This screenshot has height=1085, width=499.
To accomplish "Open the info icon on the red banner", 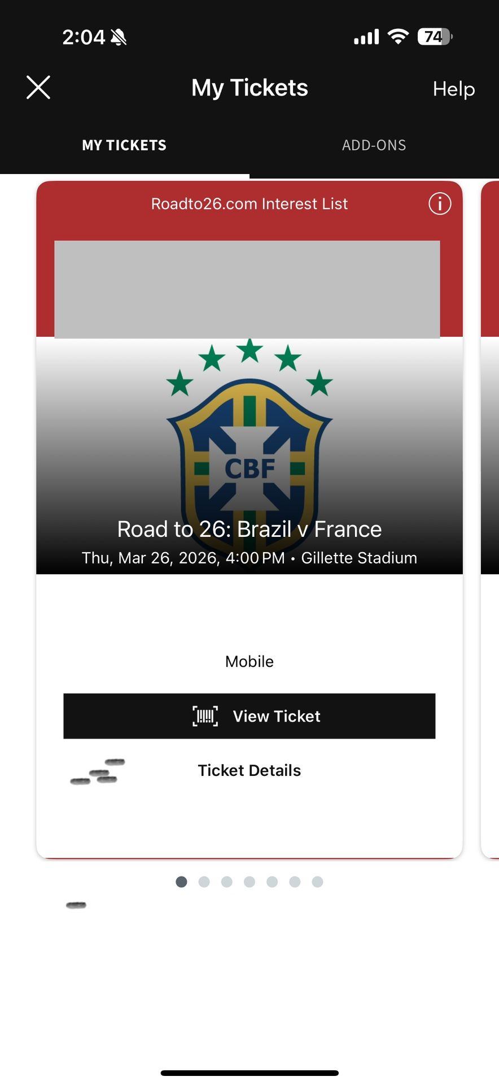I will point(440,204).
